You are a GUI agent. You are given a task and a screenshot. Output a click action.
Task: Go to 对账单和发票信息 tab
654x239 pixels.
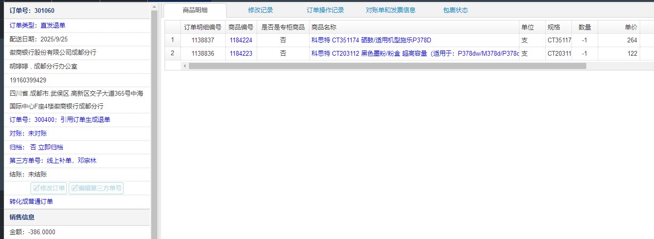(x=390, y=10)
